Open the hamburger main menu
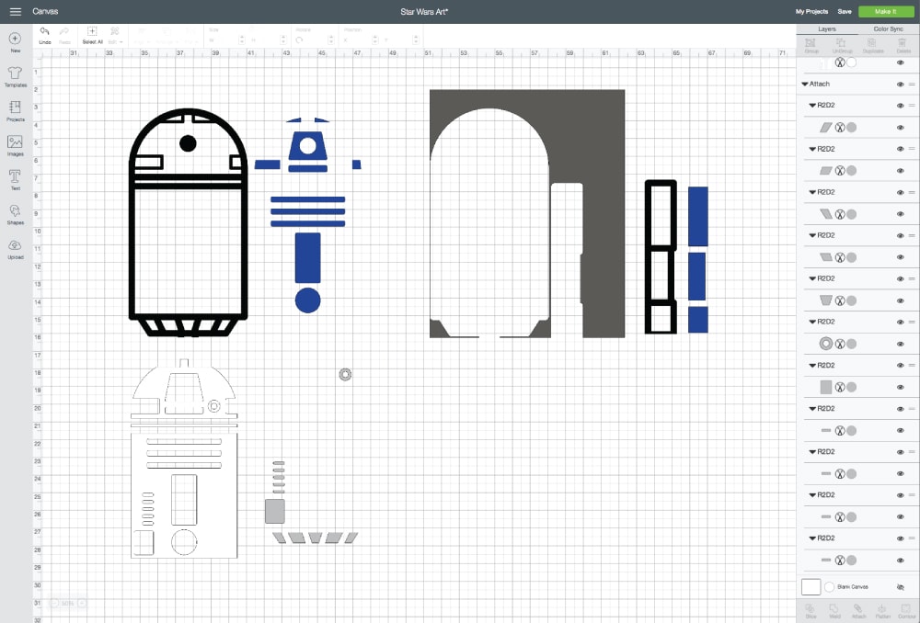 point(15,11)
